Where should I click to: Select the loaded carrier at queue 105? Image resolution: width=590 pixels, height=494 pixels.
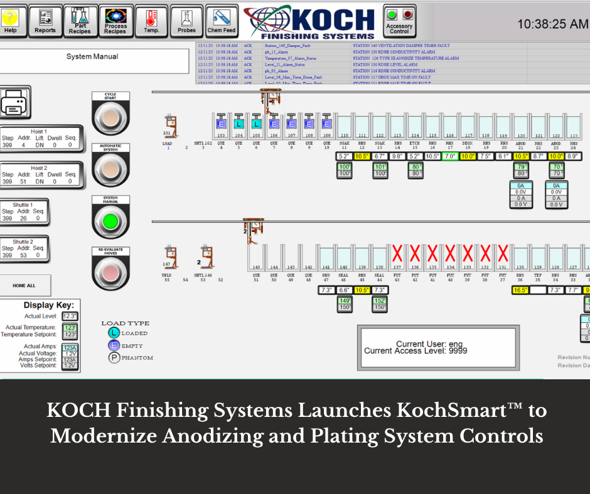(x=256, y=124)
